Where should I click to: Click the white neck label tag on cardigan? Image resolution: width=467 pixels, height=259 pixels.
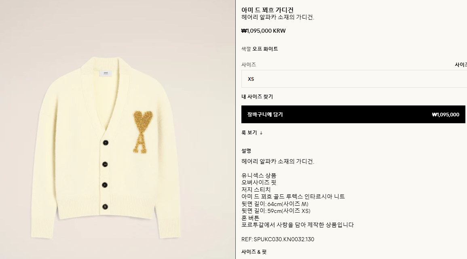click(x=106, y=73)
